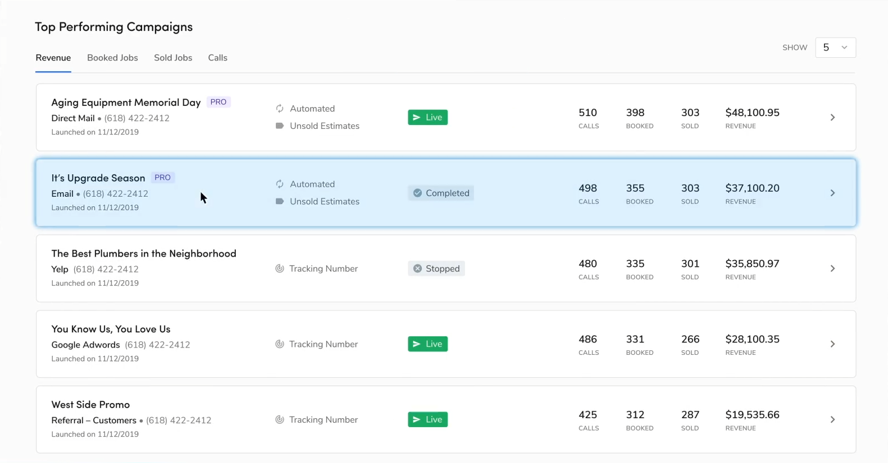The height and width of the screenshot is (463, 888).
Task: Open Aging Equipment Memorial Day campaign title
Action: pos(126,103)
